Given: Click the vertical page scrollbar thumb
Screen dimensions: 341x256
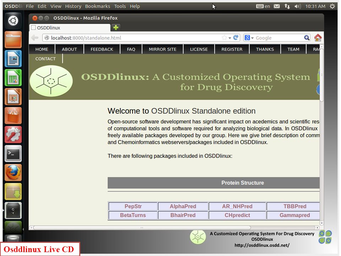Looking at the screenshot, I should pyautogui.click(x=322, y=75).
